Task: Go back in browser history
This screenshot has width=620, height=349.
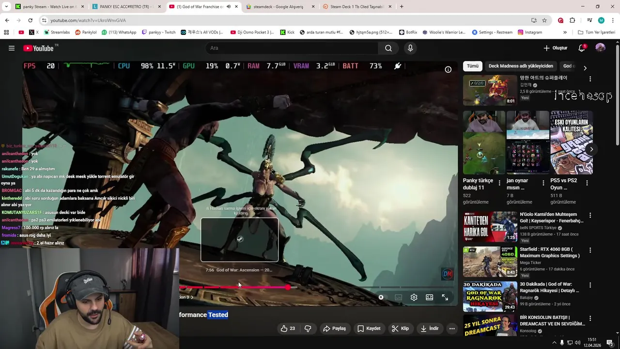Action: (7, 20)
